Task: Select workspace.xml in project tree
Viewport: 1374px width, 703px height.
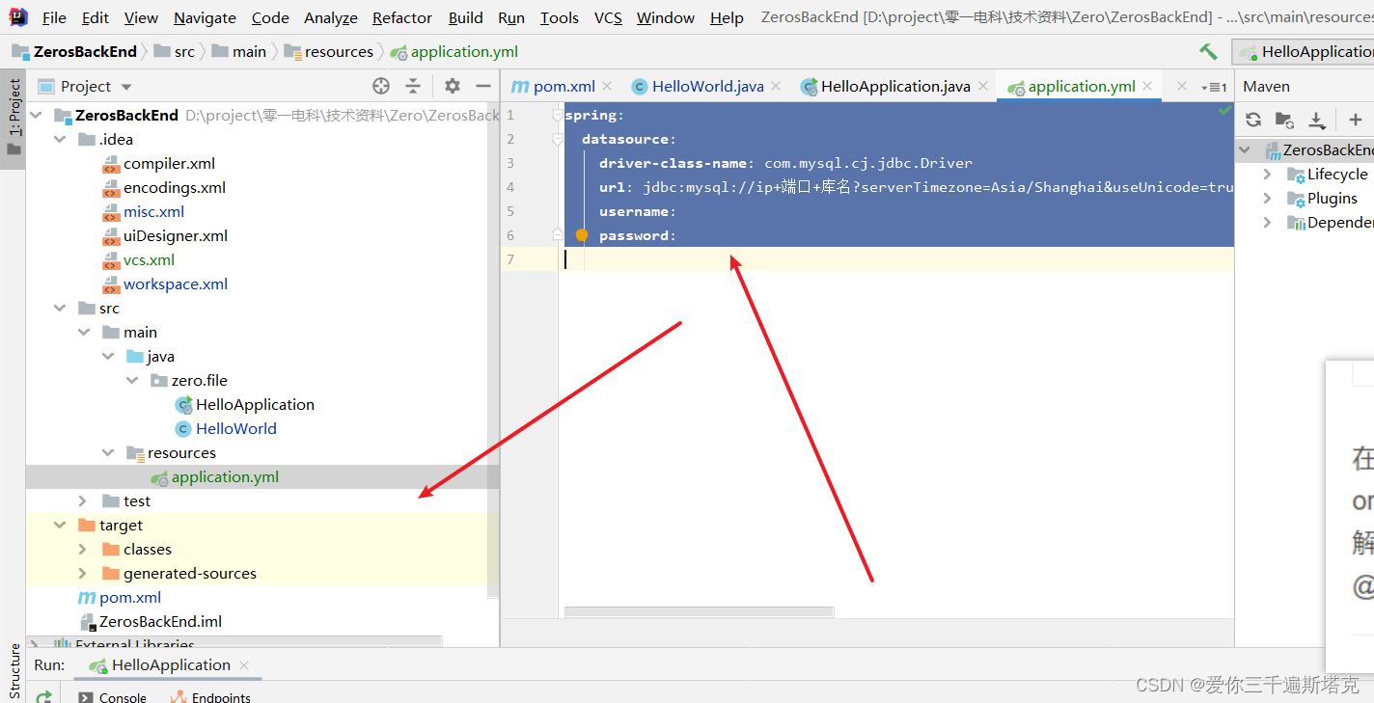Action: point(176,284)
